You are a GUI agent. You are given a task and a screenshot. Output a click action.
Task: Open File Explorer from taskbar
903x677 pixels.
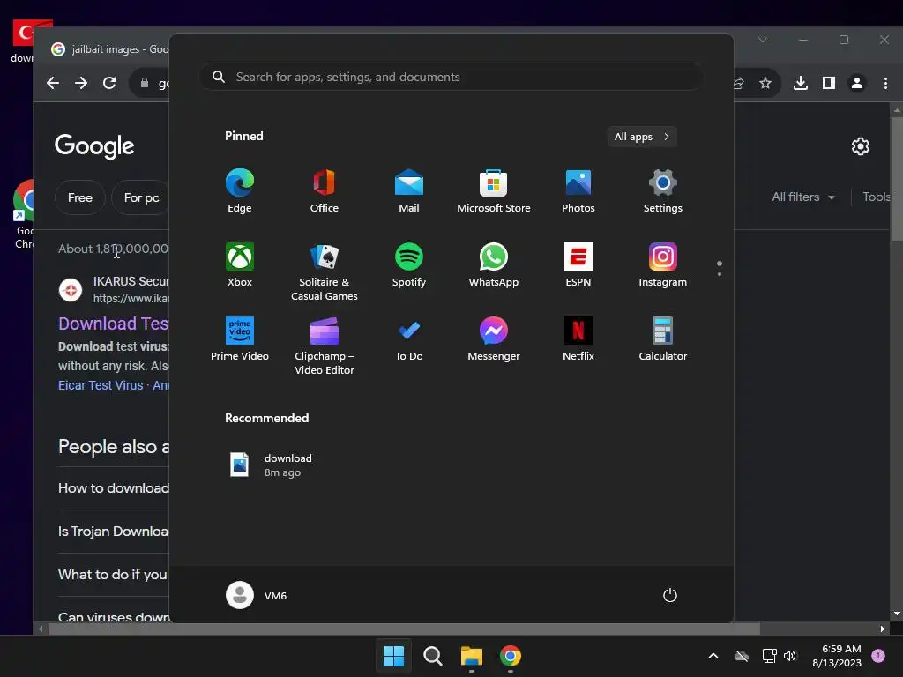[471, 656]
